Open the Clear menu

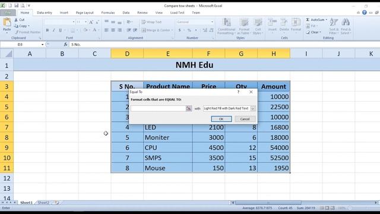tap(313, 32)
